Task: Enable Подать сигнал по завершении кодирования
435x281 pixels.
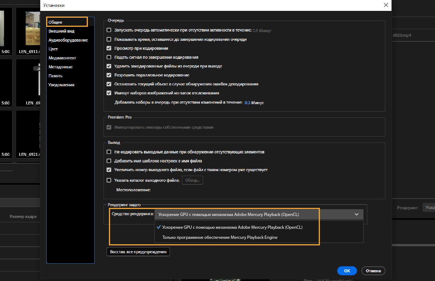Action: [x=109, y=57]
